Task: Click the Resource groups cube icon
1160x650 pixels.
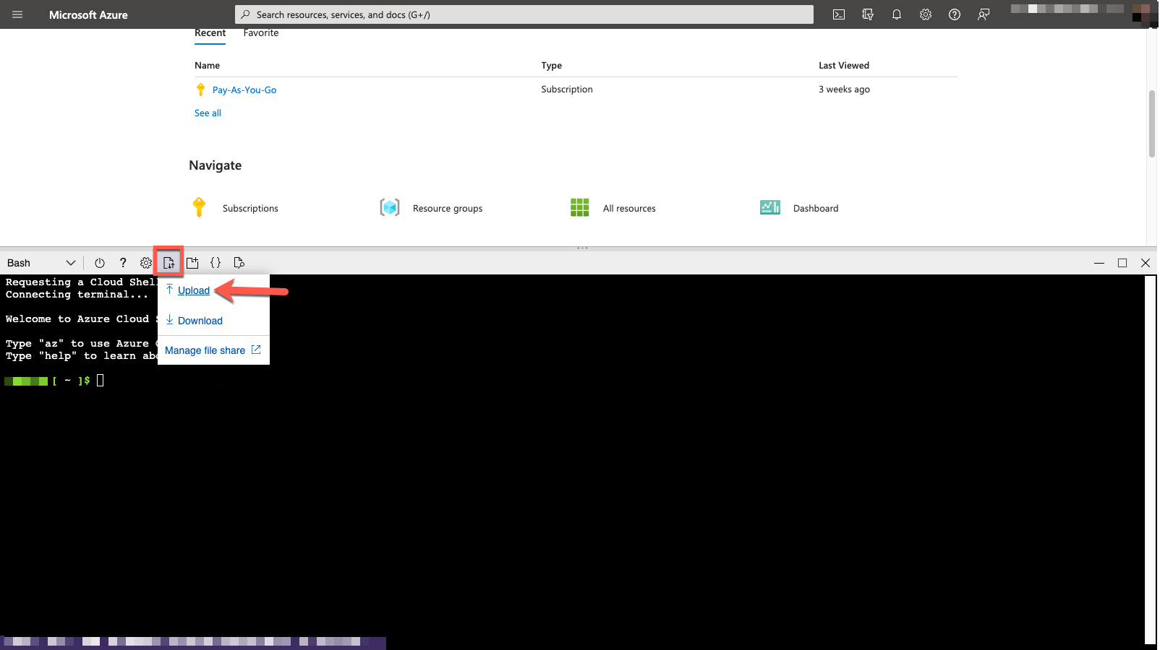Action: [390, 207]
